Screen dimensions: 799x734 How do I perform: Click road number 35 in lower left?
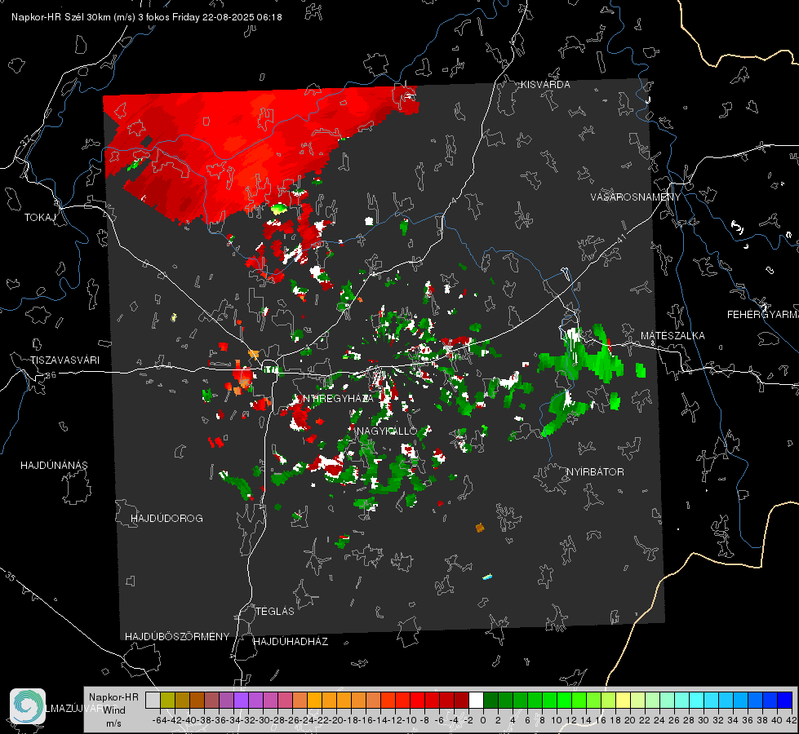tap(10, 577)
